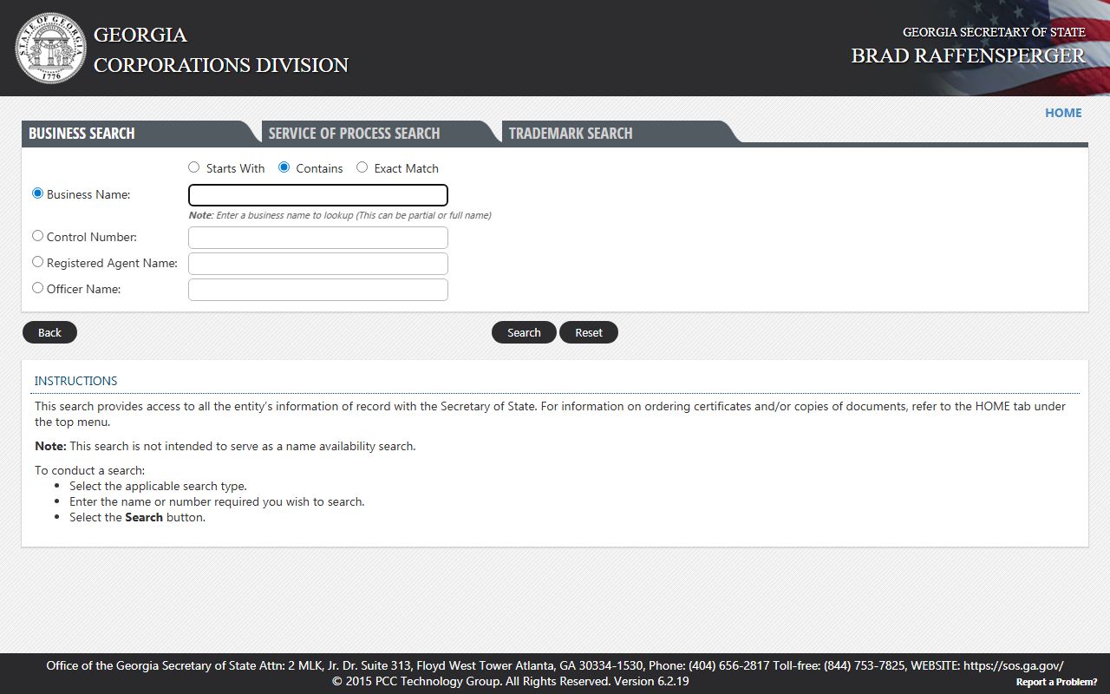Viewport: 1110px width, 694px height.
Task: Focus the Control Number input box
Action: click(317, 238)
